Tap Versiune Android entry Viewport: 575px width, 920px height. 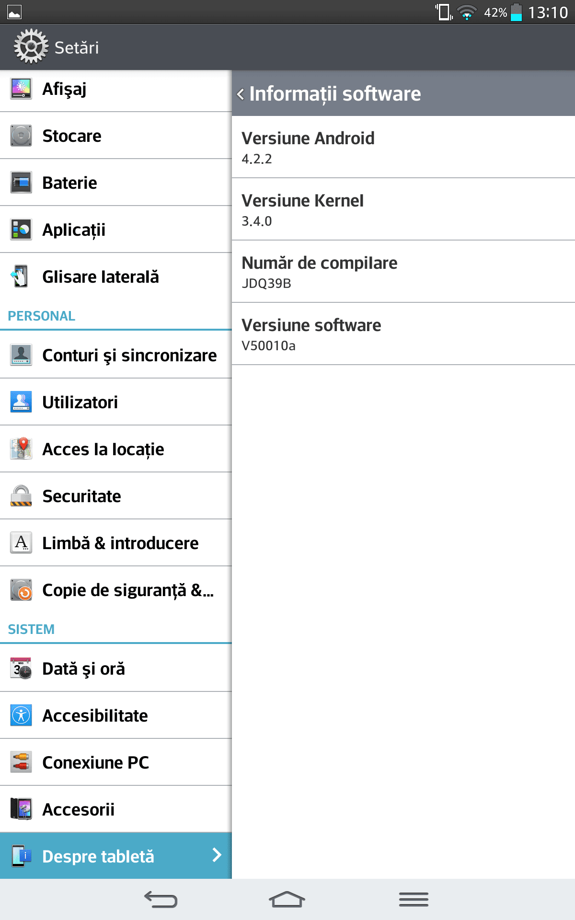pyautogui.click(x=403, y=147)
